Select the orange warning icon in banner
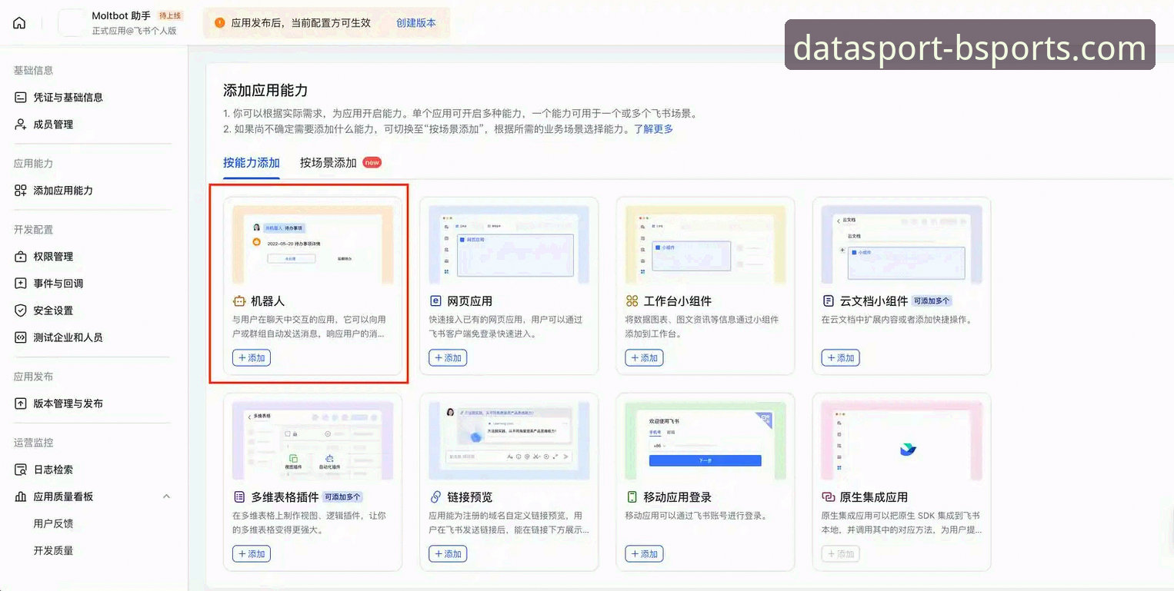Image resolution: width=1174 pixels, height=591 pixels. click(220, 23)
